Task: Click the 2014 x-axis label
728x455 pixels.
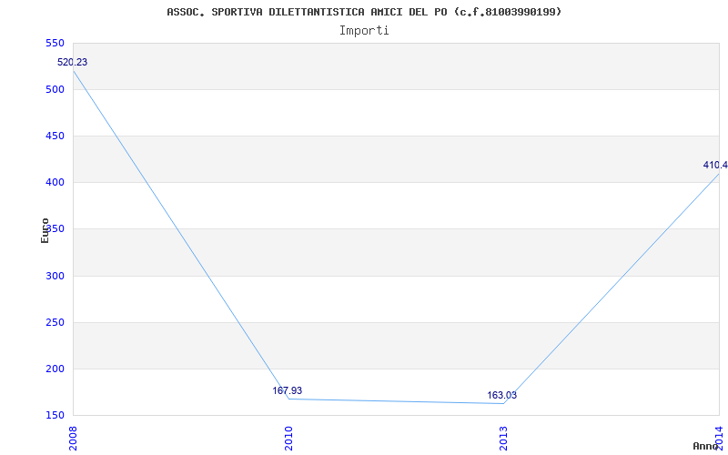Action: [x=719, y=440]
